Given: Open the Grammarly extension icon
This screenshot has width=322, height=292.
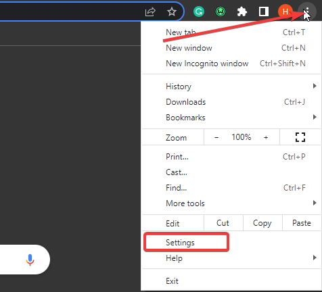Looking at the screenshot, I should [x=199, y=11].
